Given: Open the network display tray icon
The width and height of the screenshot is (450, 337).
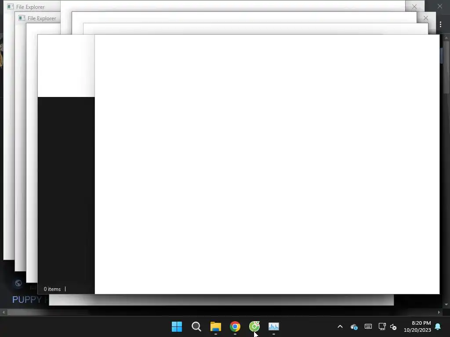Looking at the screenshot, I should (x=382, y=326).
